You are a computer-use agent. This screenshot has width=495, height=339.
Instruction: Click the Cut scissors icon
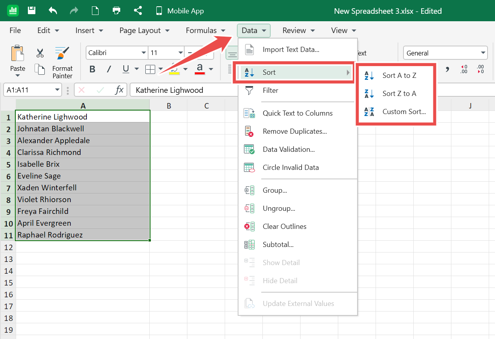pos(40,53)
